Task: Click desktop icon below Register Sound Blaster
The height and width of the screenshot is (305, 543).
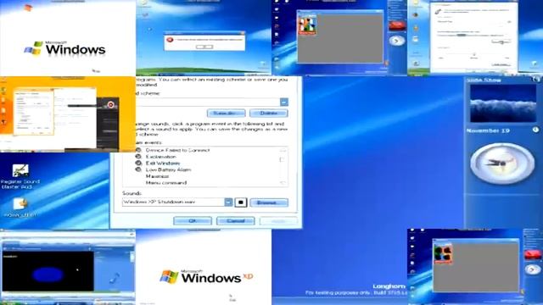Action: 20,208
